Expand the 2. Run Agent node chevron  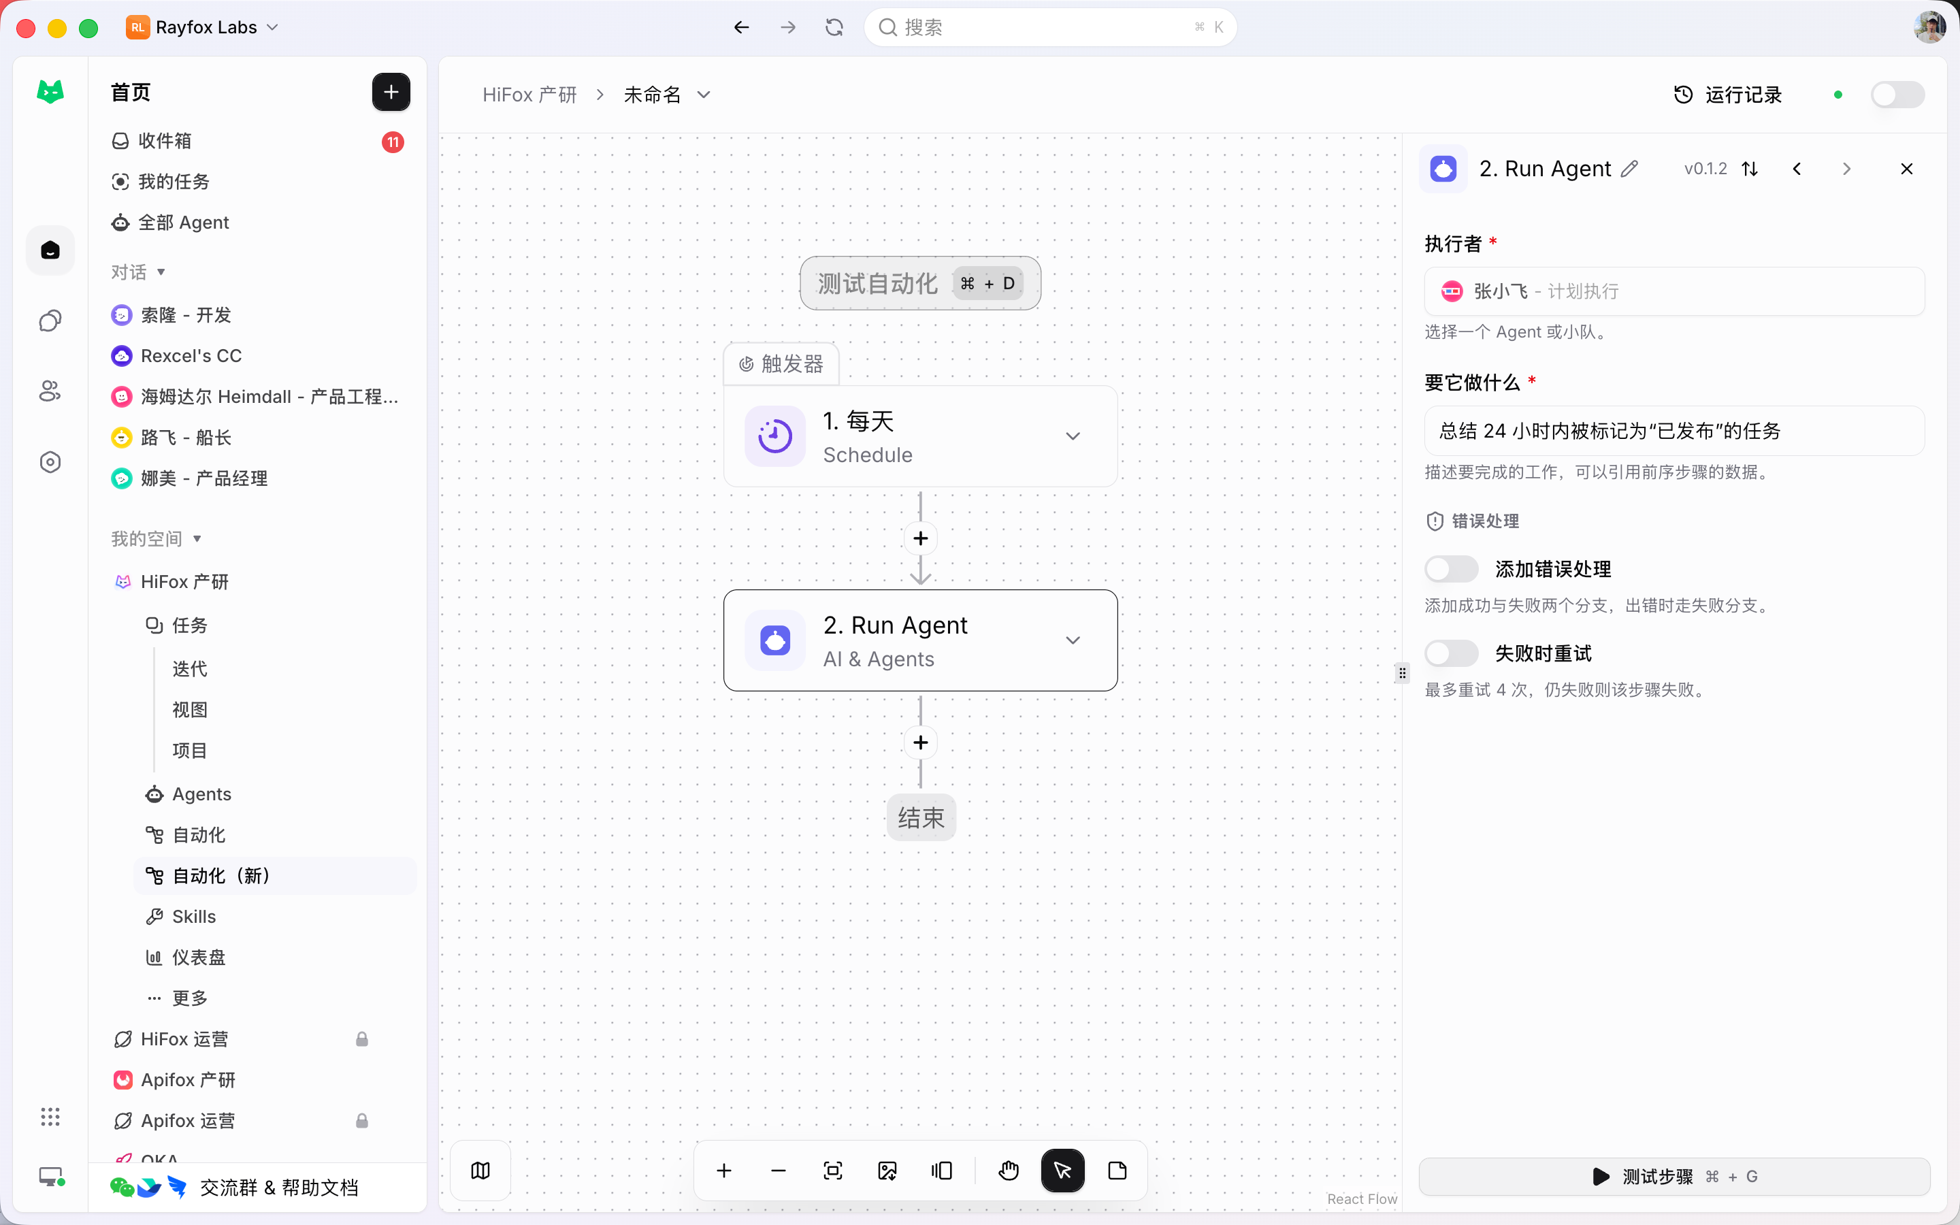click(1073, 640)
